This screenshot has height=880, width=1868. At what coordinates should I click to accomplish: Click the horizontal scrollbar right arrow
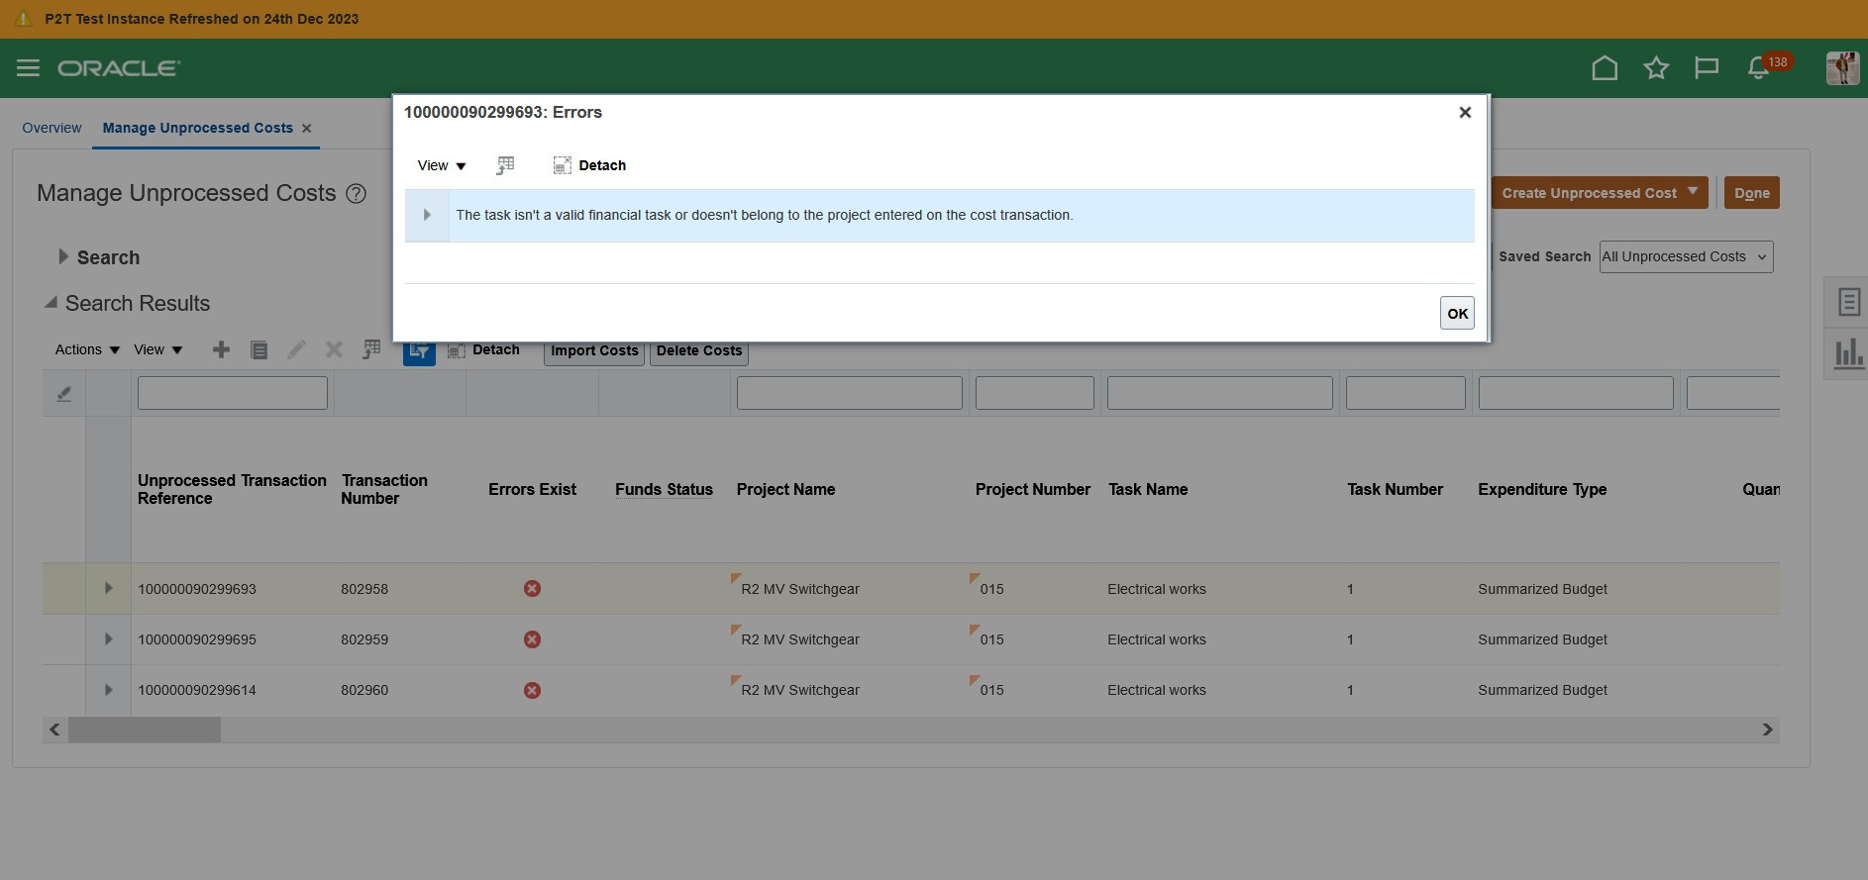(1767, 730)
